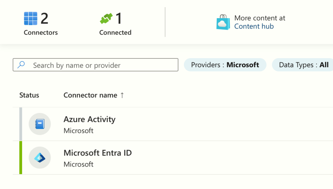Click the Connector name column header
Viewport: 333px width, 189px height.
pos(90,95)
